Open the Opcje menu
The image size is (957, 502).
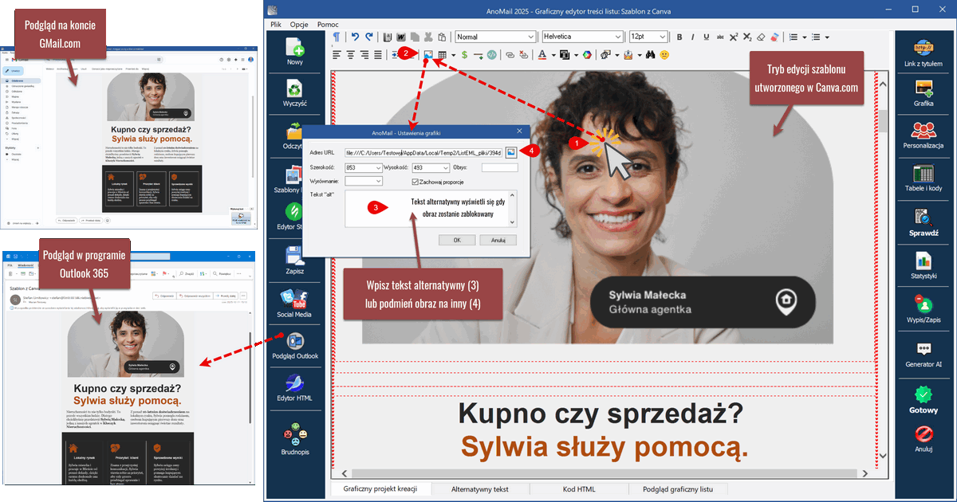(299, 25)
